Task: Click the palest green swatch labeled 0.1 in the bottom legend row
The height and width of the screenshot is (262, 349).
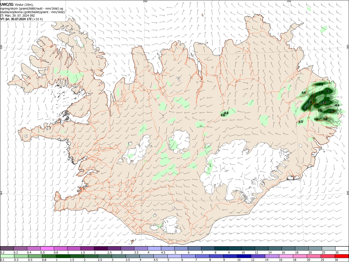Action: pos(7,256)
